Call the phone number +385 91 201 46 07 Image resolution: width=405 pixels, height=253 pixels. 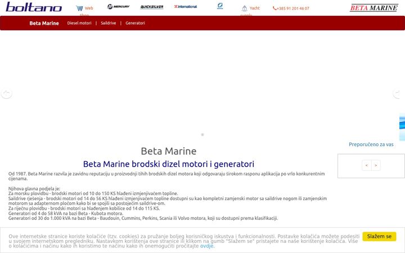[291, 8]
